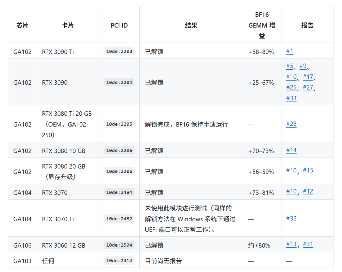Click PCI ID 10de:2206 in RTX 3080 10 GB row
Screen dimensions: 342x272
click(119, 151)
